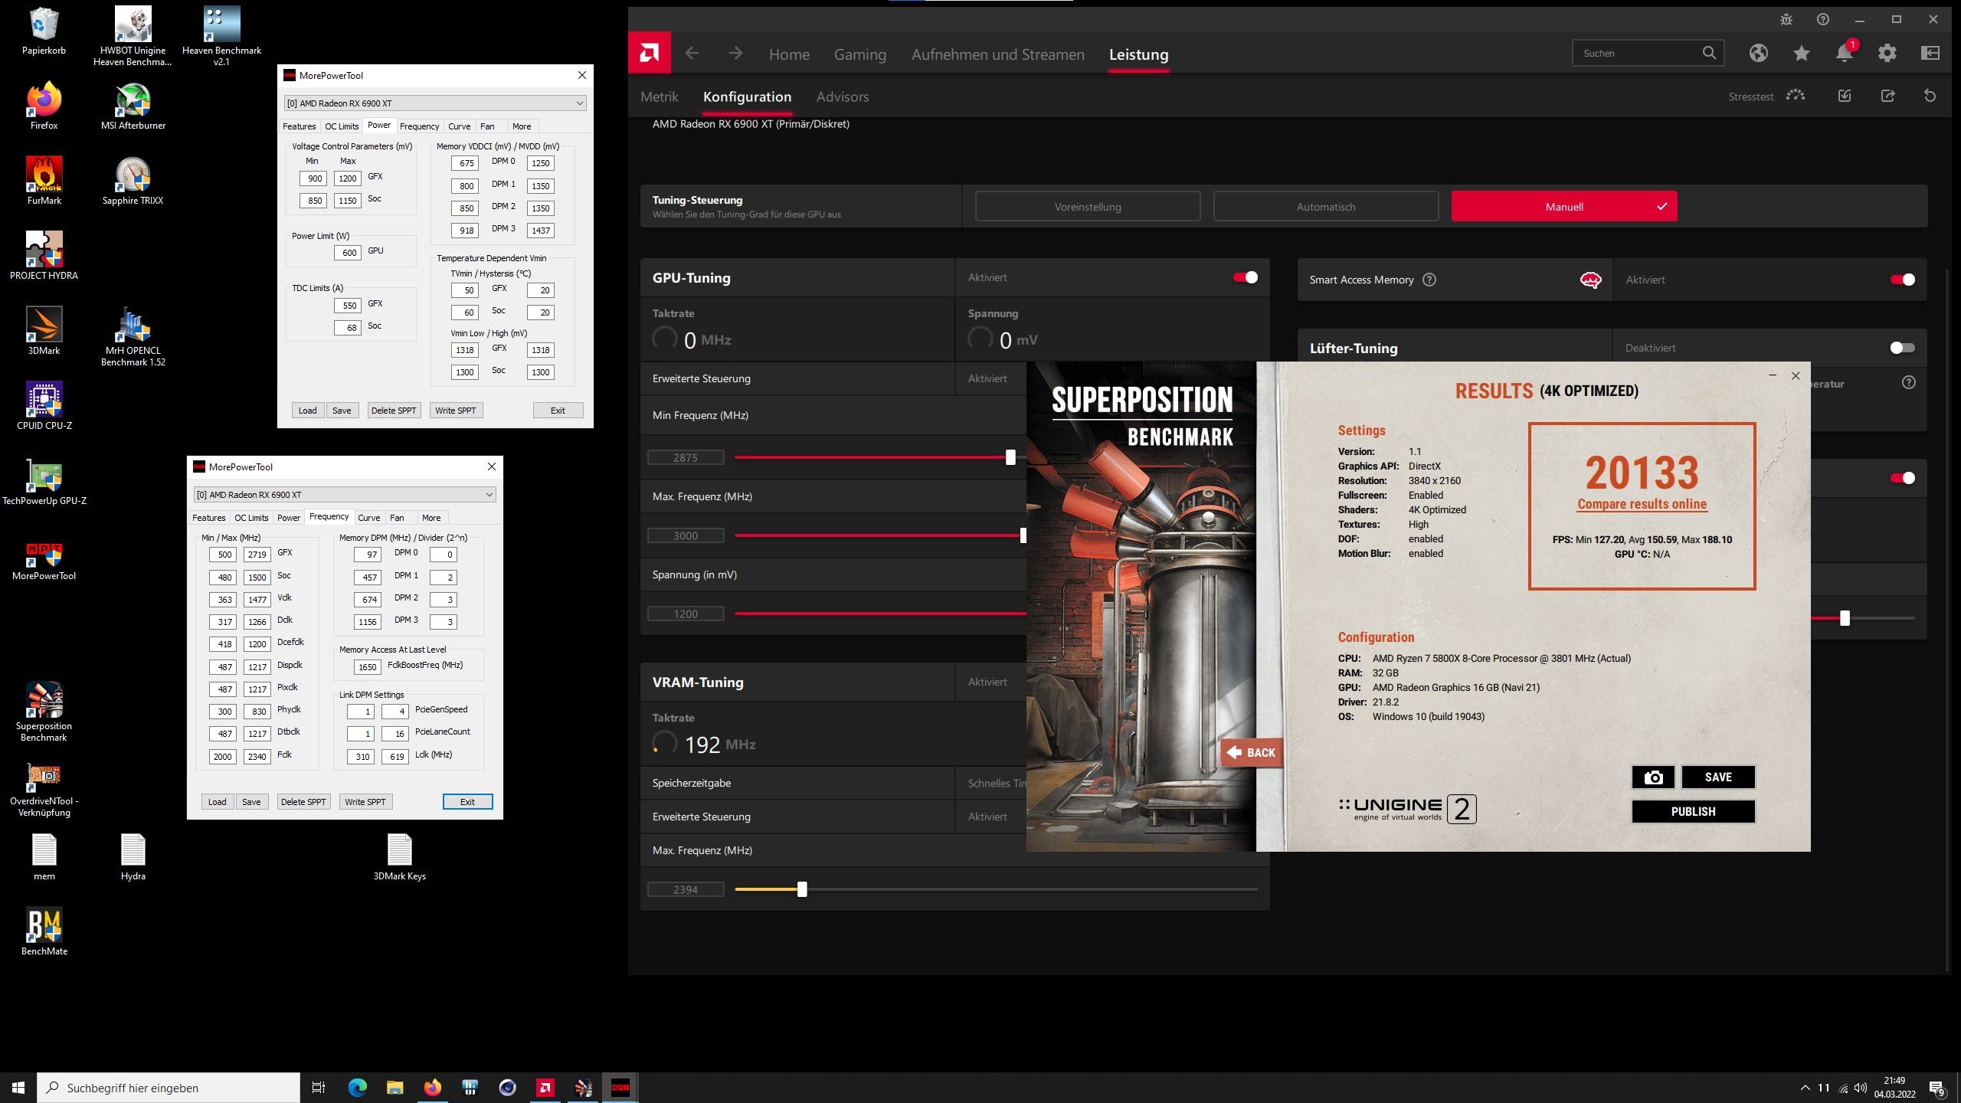Switch to the Metrik tab
The image size is (1961, 1103).
click(660, 97)
